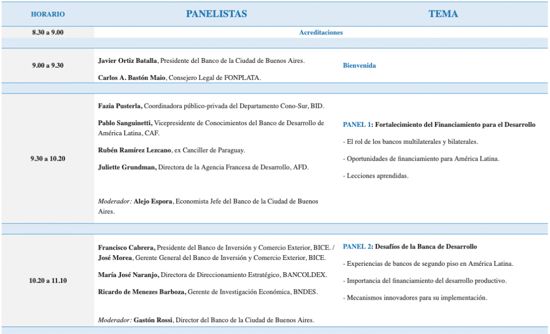
Task: Click the Carlos A. Bastón Maio line
Action: (179, 77)
